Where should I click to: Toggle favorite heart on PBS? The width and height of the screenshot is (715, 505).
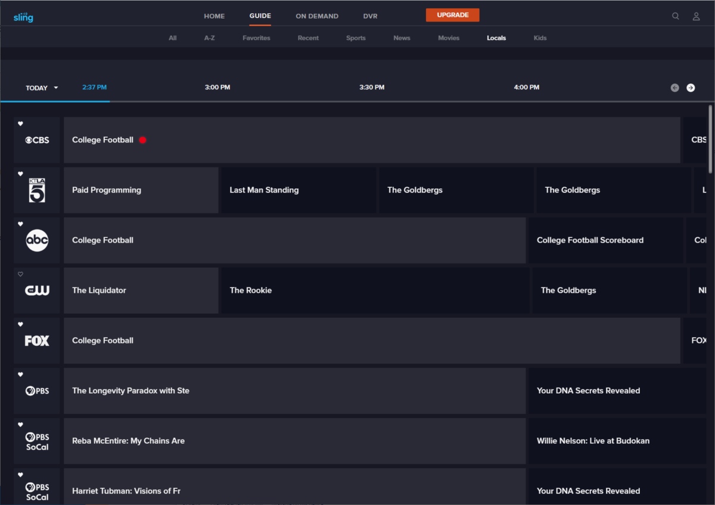click(x=20, y=374)
